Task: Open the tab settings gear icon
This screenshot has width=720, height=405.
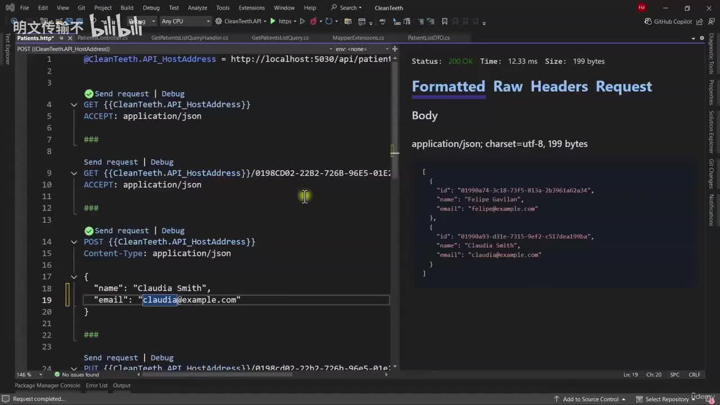Action: point(702,38)
